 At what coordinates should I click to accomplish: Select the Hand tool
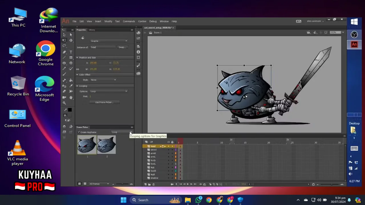pyautogui.click(x=71, y=97)
